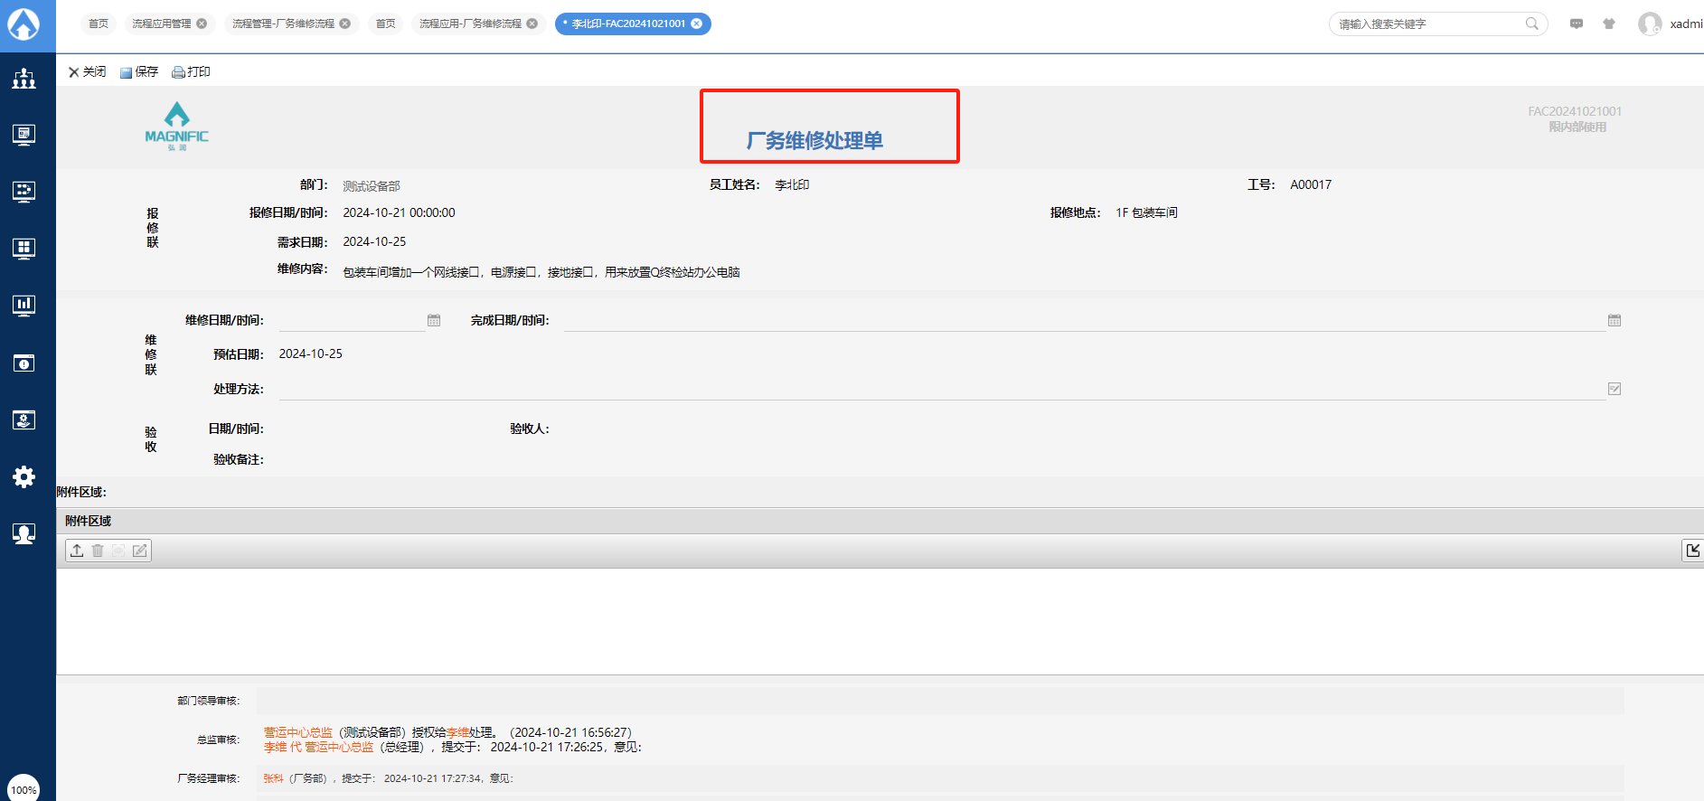Switch to the first 首页 tab
The height and width of the screenshot is (801, 1704).
pos(99,24)
